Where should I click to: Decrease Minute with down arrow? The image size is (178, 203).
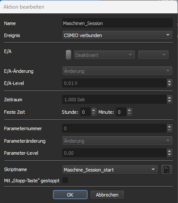click(x=129, y=114)
